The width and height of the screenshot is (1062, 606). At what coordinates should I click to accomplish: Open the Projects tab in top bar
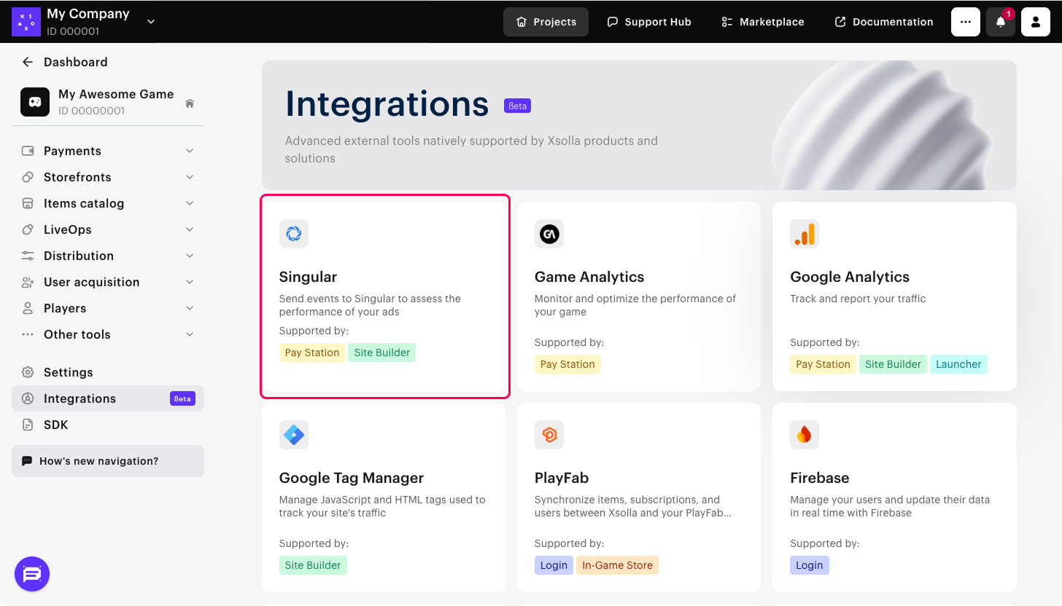pyautogui.click(x=546, y=22)
